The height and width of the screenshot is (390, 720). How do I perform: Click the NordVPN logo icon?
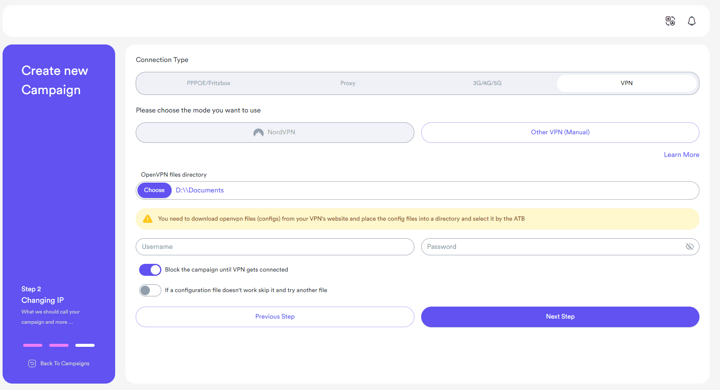pyautogui.click(x=258, y=133)
